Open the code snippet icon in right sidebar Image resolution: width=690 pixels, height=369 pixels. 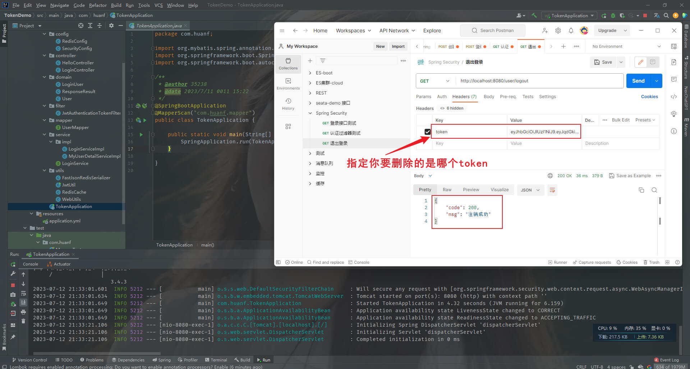[x=674, y=97]
